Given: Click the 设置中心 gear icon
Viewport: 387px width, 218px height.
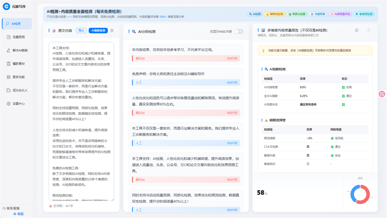Looking at the screenshot, I should click(9, 103).
